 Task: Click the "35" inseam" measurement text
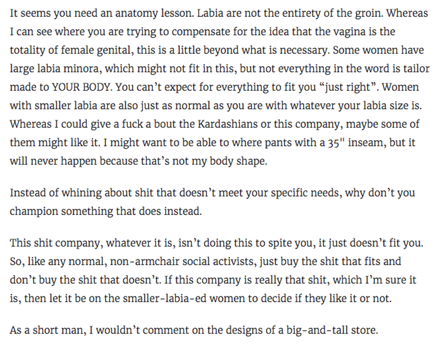pyautogui.click(x=355, y=142)
